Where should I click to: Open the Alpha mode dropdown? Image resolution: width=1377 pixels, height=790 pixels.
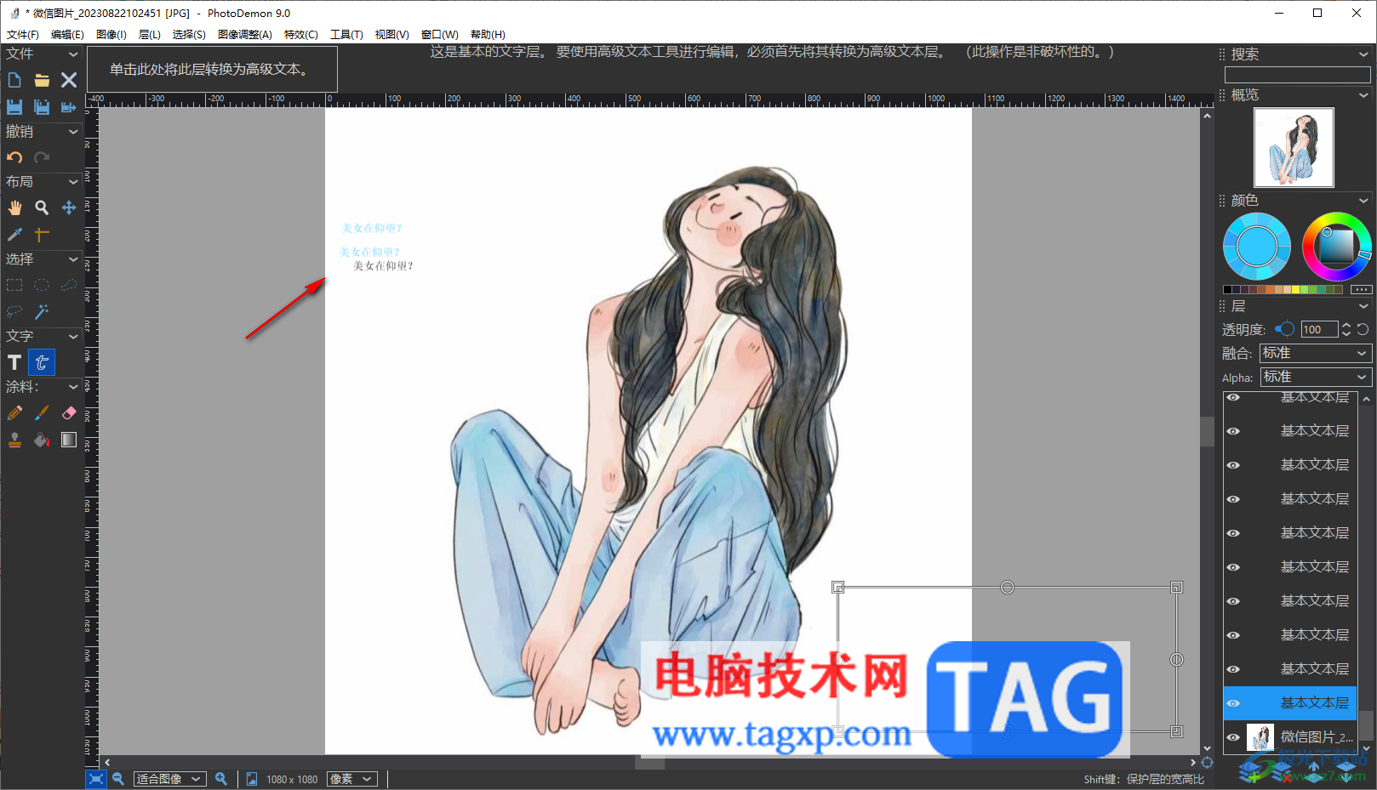pyautogui.click(x=1316, y=377)
